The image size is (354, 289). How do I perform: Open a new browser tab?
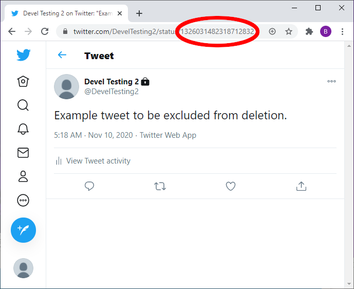(x=139, y=13)
